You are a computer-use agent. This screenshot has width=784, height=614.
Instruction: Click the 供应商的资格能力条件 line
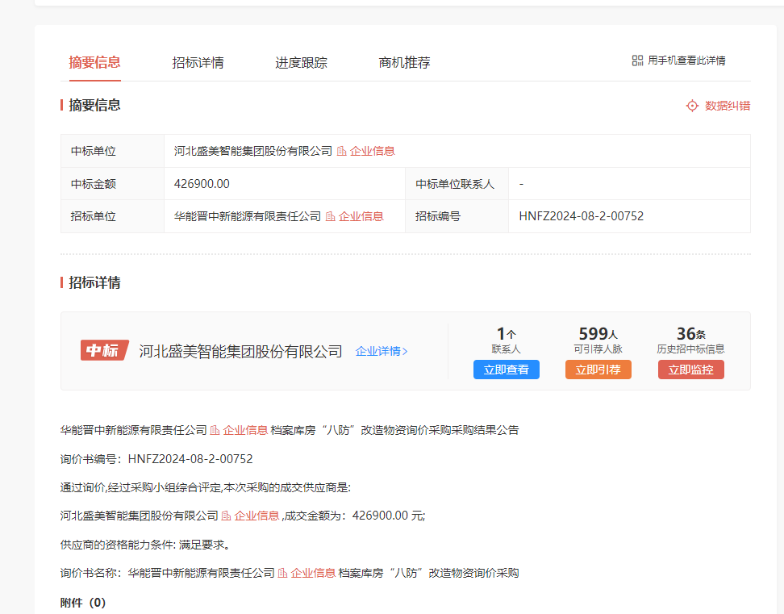point(145,545)
